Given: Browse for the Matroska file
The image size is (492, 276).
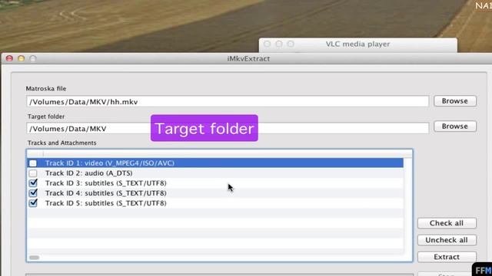Looking at the screenshot, I should 455,101.
